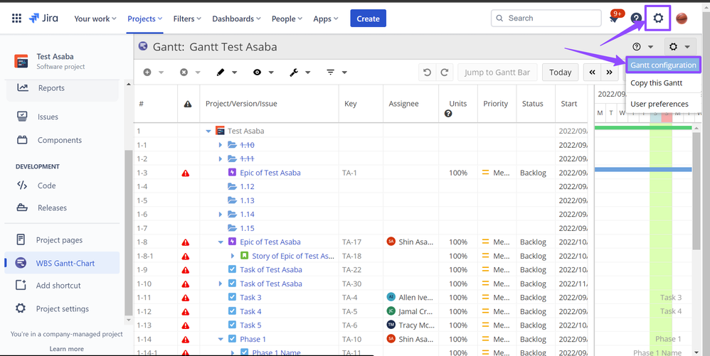The image size is (710, 356).
Task: Click the add plus icon in toolbar
Action: 147,72
